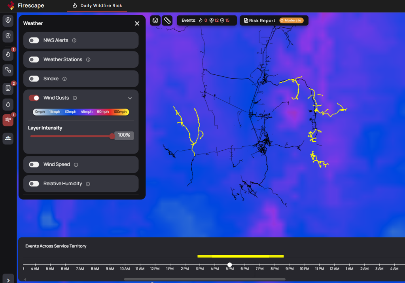Disable the Wind Gusts toggle

coord(34,98)
